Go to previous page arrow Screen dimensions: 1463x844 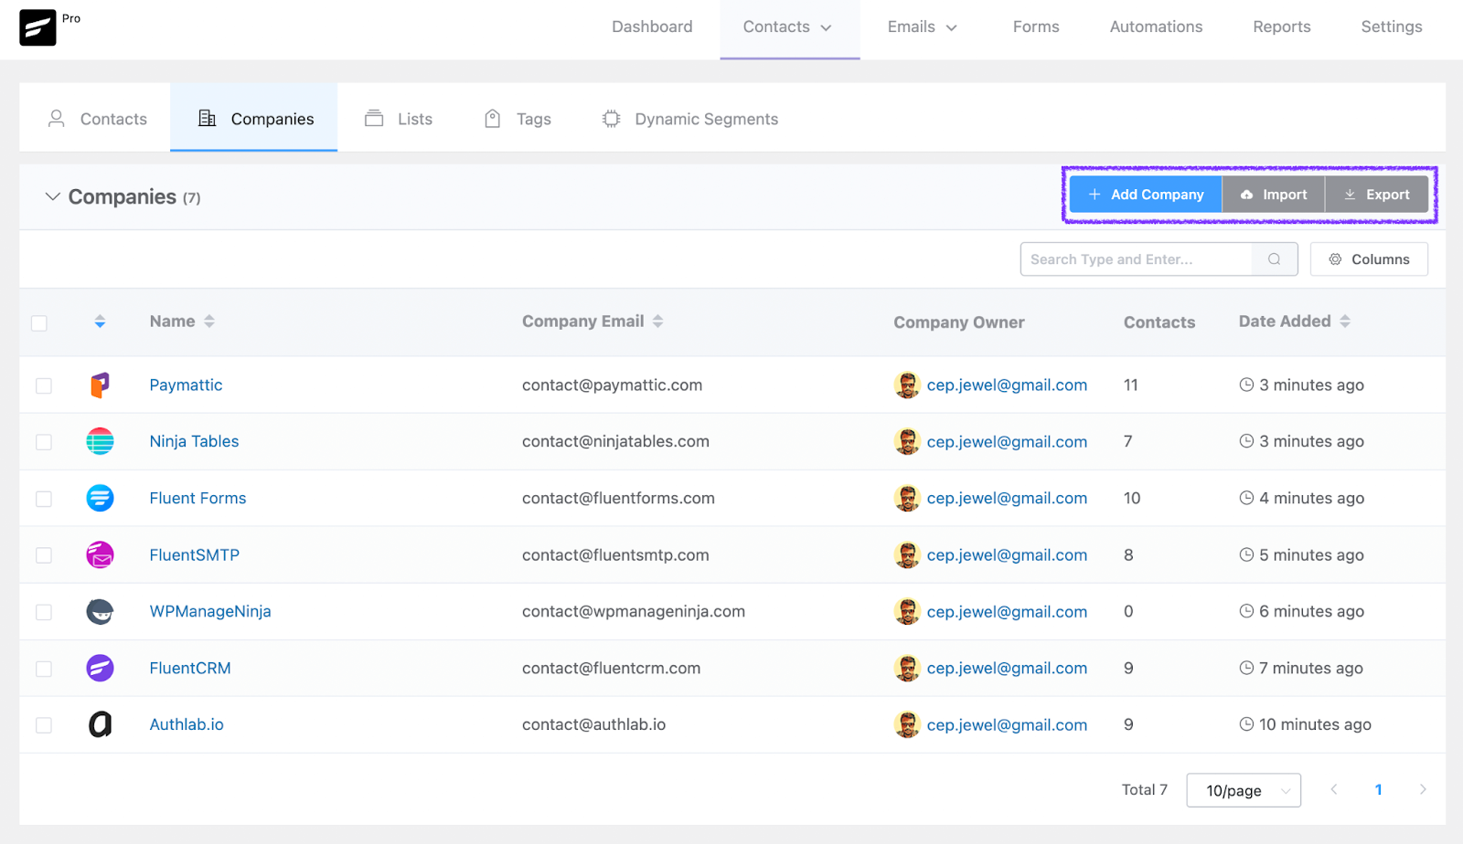click(1334, 790)
